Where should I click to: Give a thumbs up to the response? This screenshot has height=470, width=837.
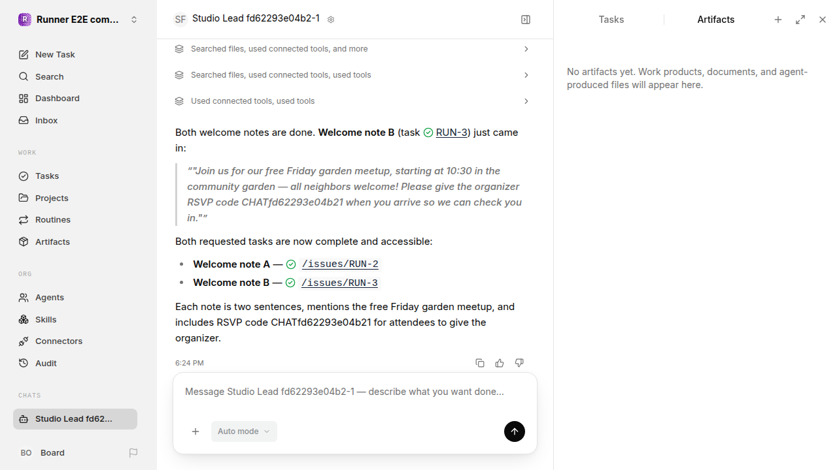click(x=500, y=363)
